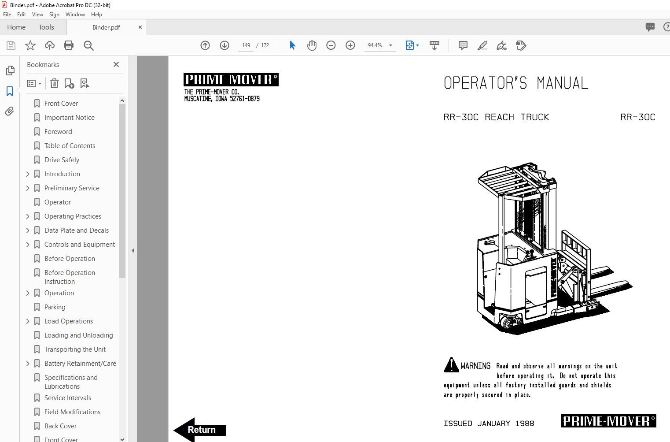Jump to Front Cover bookmark
Viewport: 670px width, 442px height.
(x=61, y=104)
